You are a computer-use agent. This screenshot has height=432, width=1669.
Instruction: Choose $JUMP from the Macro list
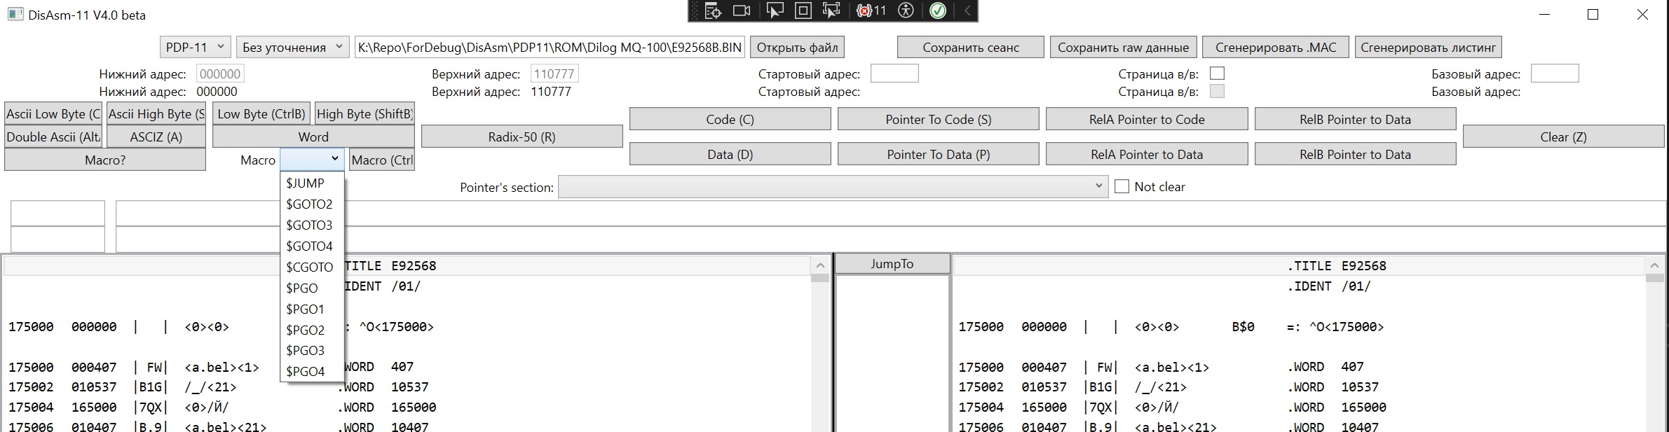click(306, 183)
